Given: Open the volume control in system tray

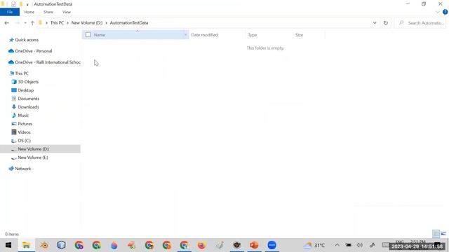Looking at the screenshot, I should pos(360,245).
